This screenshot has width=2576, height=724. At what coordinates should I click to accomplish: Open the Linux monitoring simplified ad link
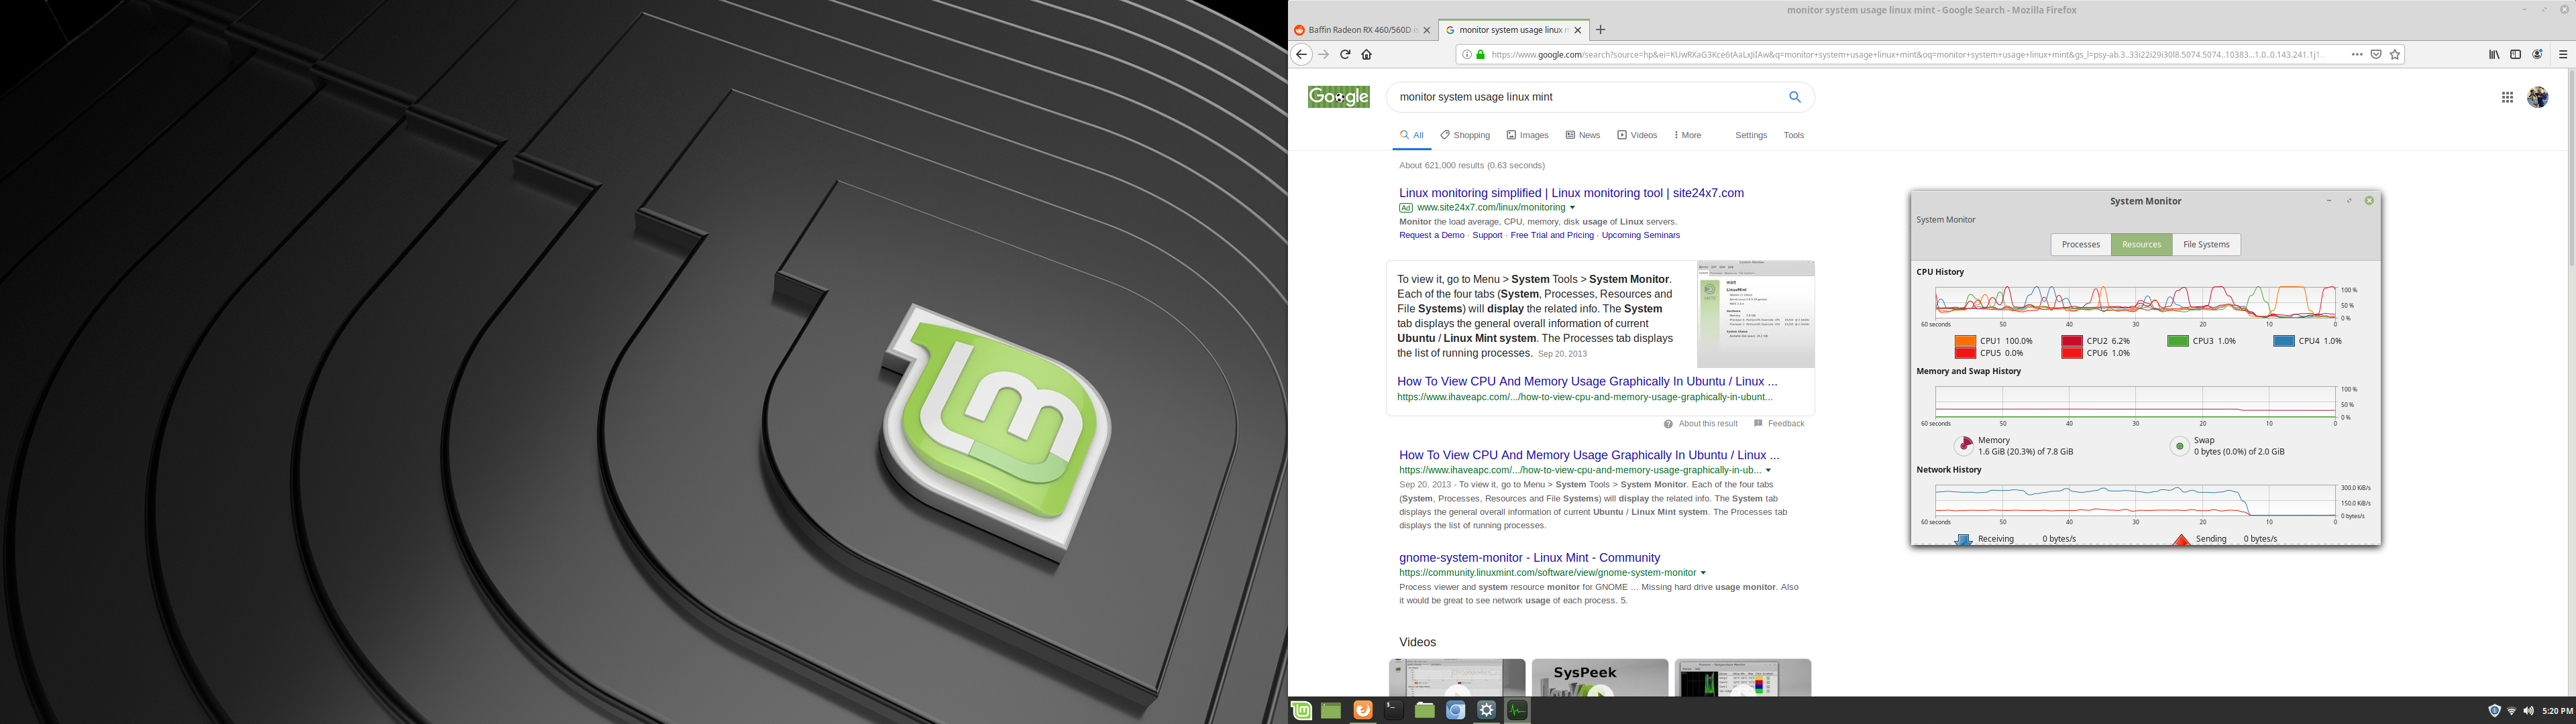click(x=1571, y=193)
